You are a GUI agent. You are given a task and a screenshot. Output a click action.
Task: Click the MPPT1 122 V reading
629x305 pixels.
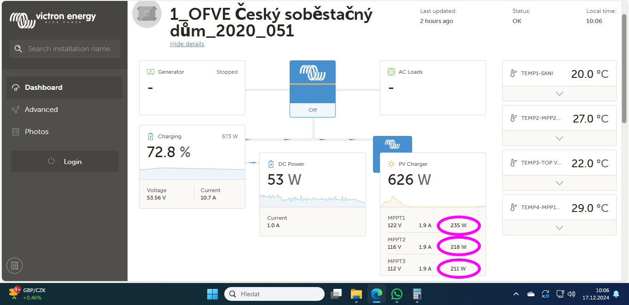(x=395, y=226)
